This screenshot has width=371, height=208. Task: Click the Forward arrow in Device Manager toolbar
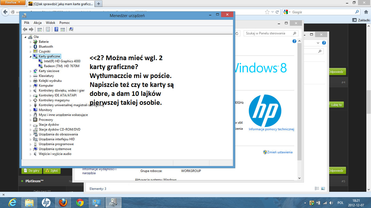(x=31, y=29)
